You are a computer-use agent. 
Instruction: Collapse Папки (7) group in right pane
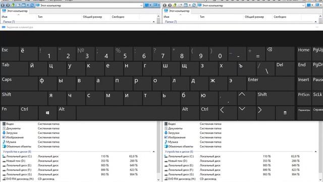pos(315,22)
